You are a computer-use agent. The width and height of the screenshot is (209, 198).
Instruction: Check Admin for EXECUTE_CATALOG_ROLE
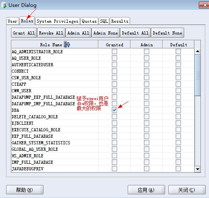[146, 129]
